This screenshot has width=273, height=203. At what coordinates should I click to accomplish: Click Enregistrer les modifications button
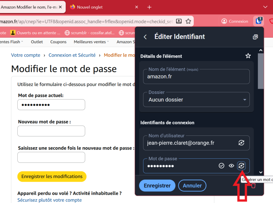52,176
